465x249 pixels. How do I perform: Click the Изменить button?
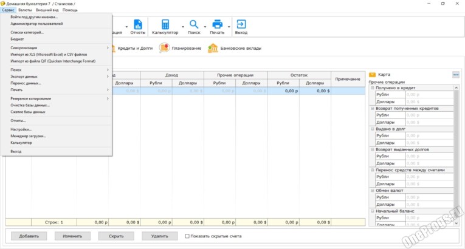click(73, 236)
